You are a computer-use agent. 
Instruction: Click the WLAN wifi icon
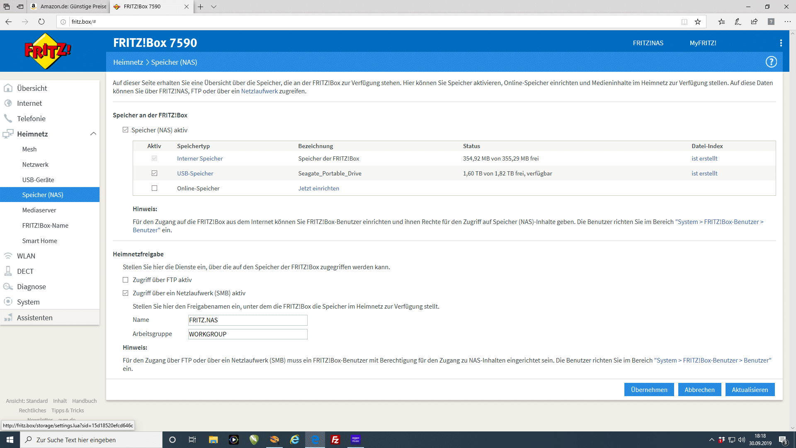click(x=8, y=256)
